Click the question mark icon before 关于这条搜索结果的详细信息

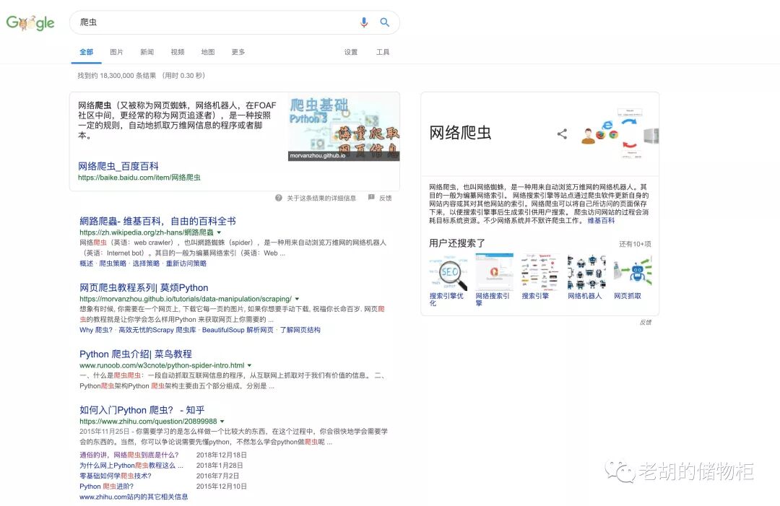pos(278,198)
